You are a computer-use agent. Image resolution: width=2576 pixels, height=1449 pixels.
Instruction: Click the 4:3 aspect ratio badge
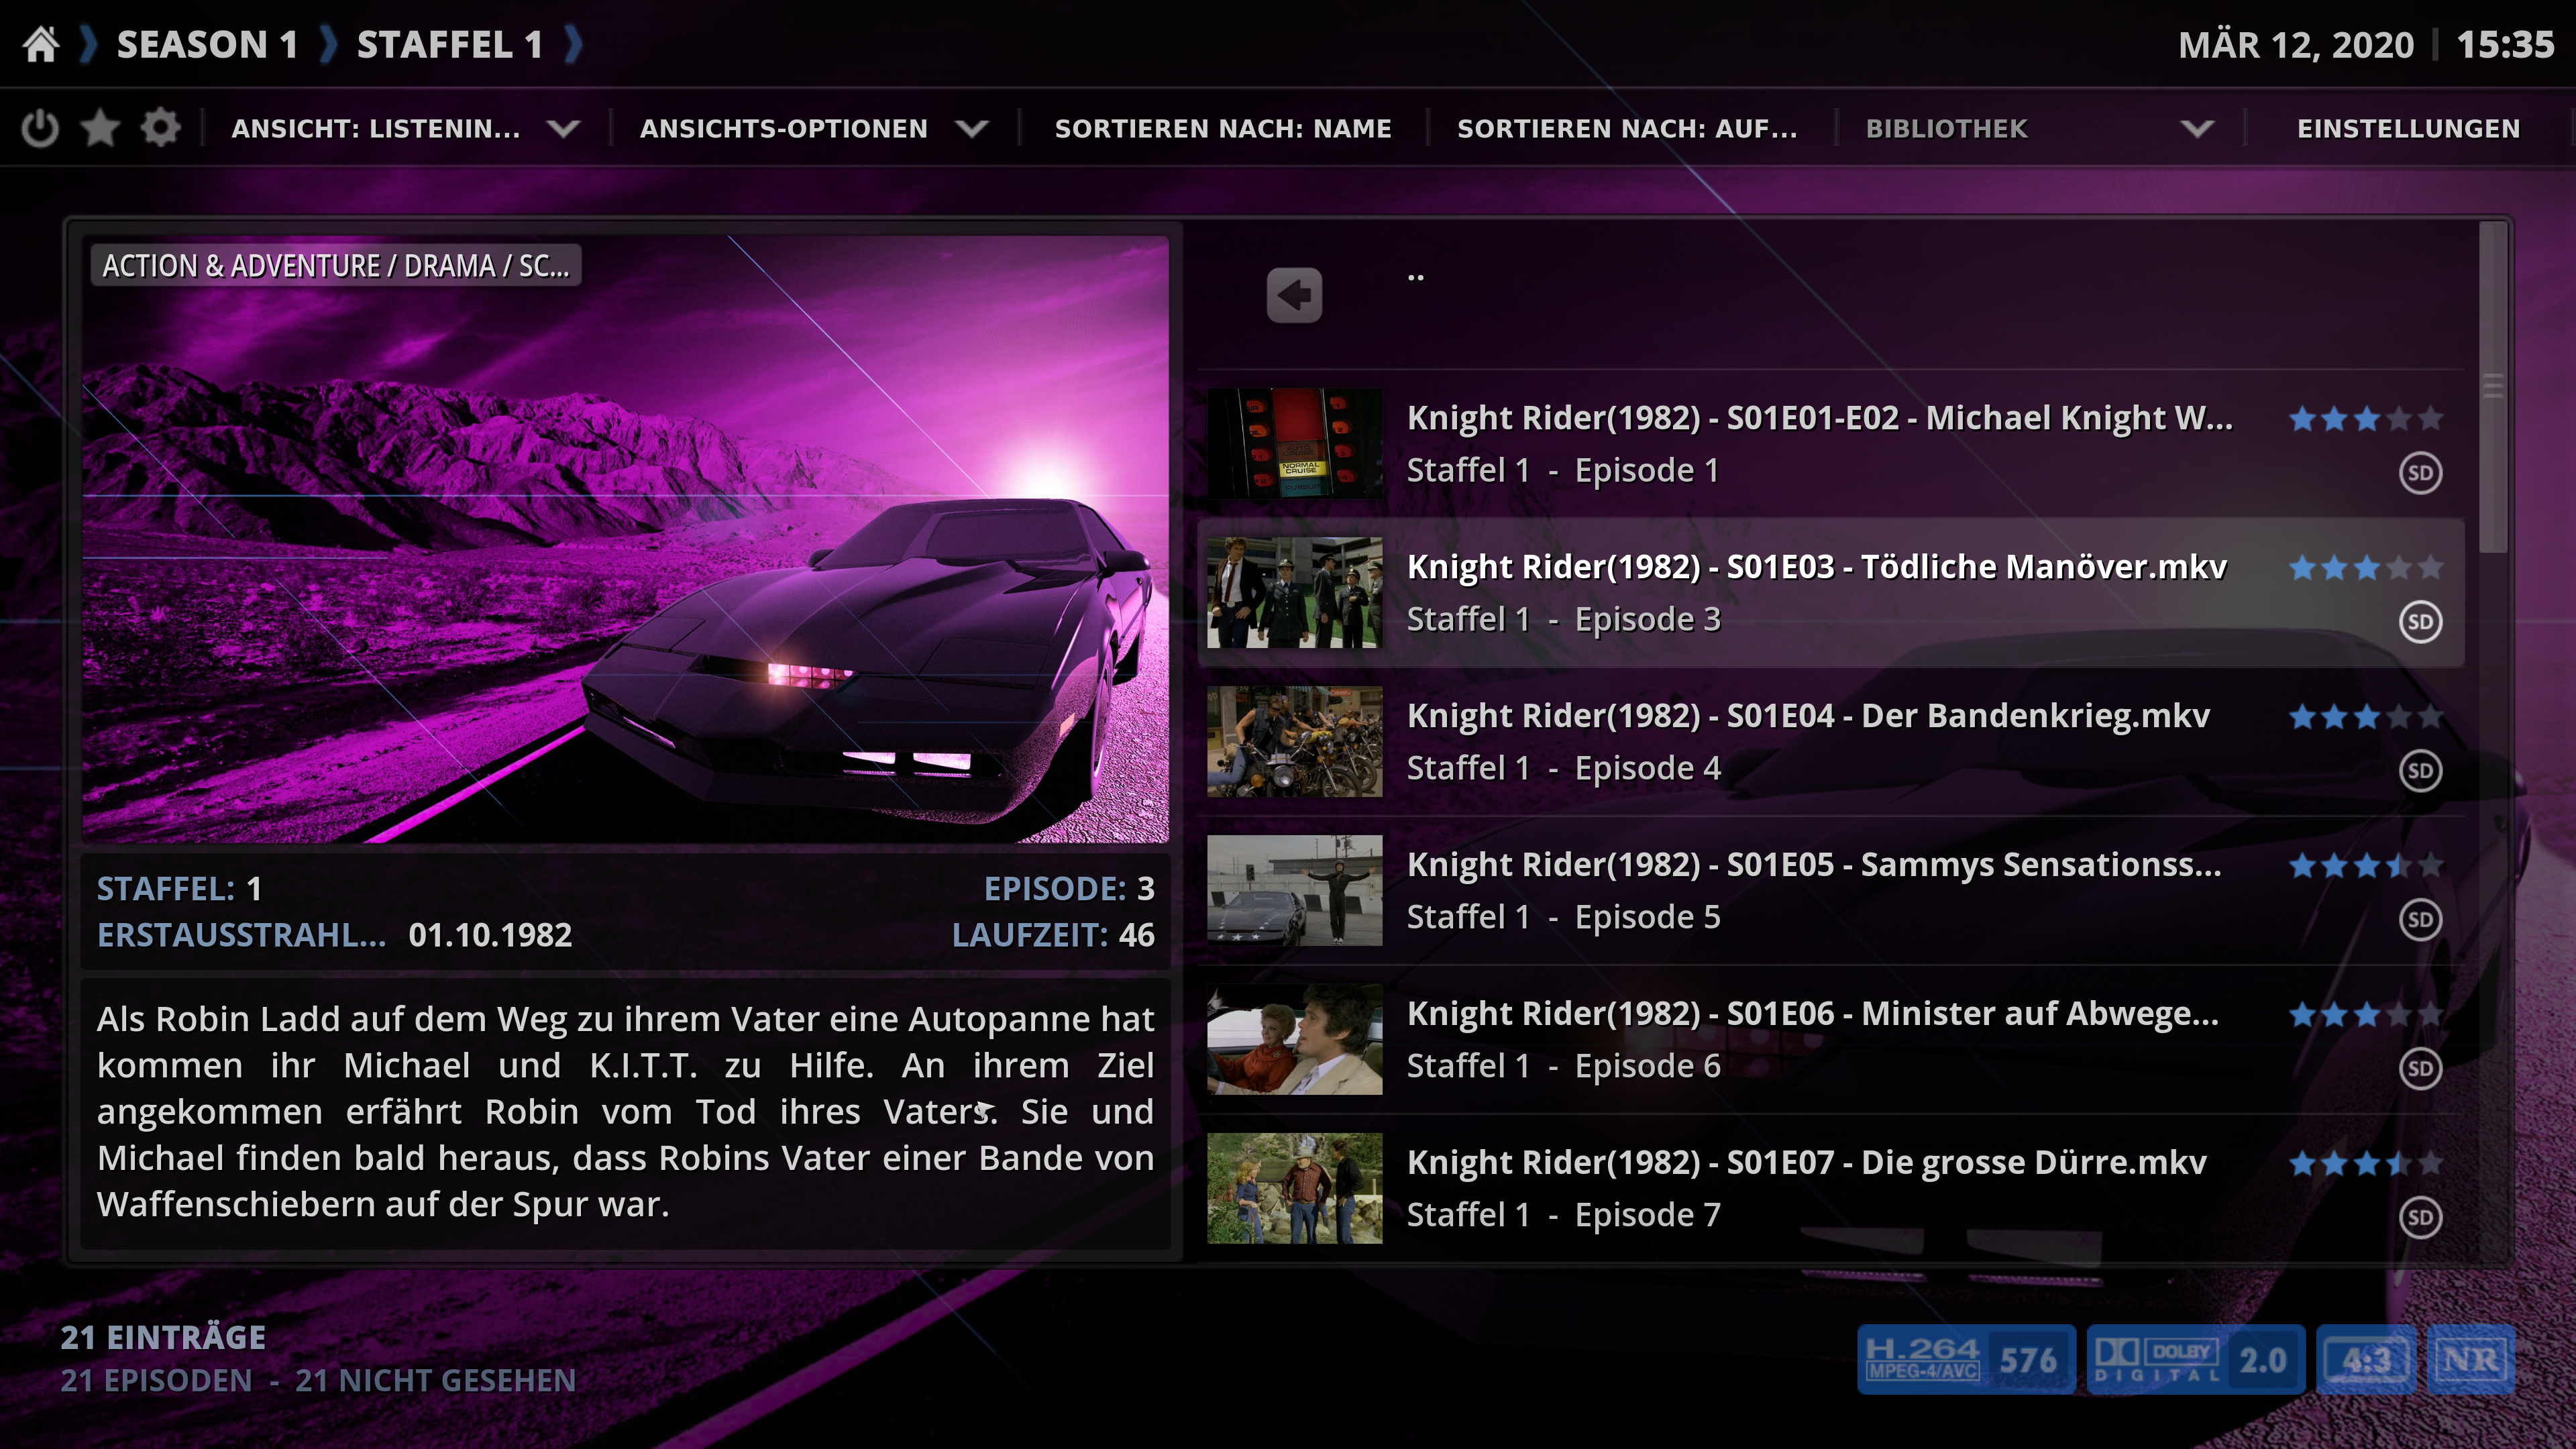[2366, 1360]
